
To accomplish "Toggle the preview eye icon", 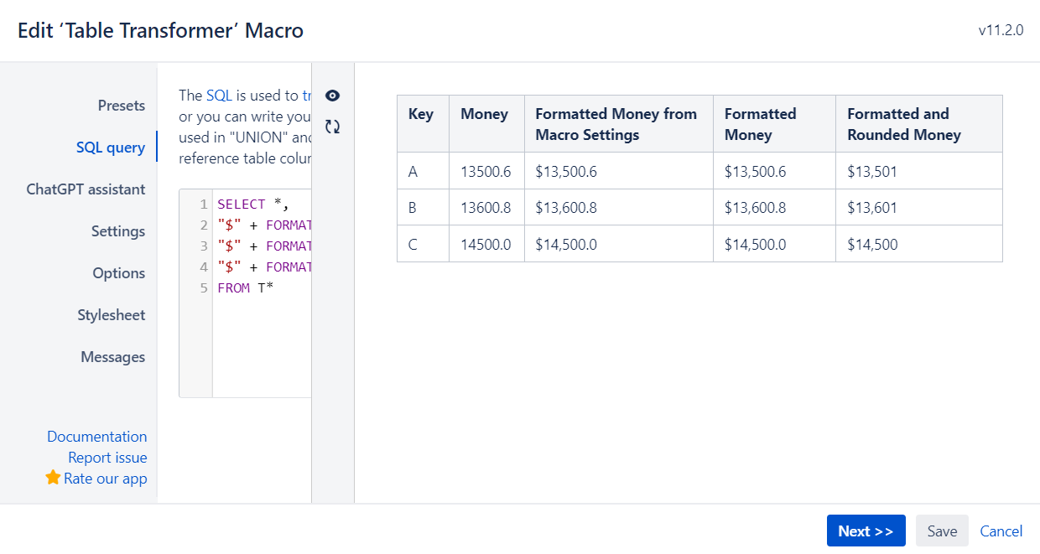I will click(332, 96).
